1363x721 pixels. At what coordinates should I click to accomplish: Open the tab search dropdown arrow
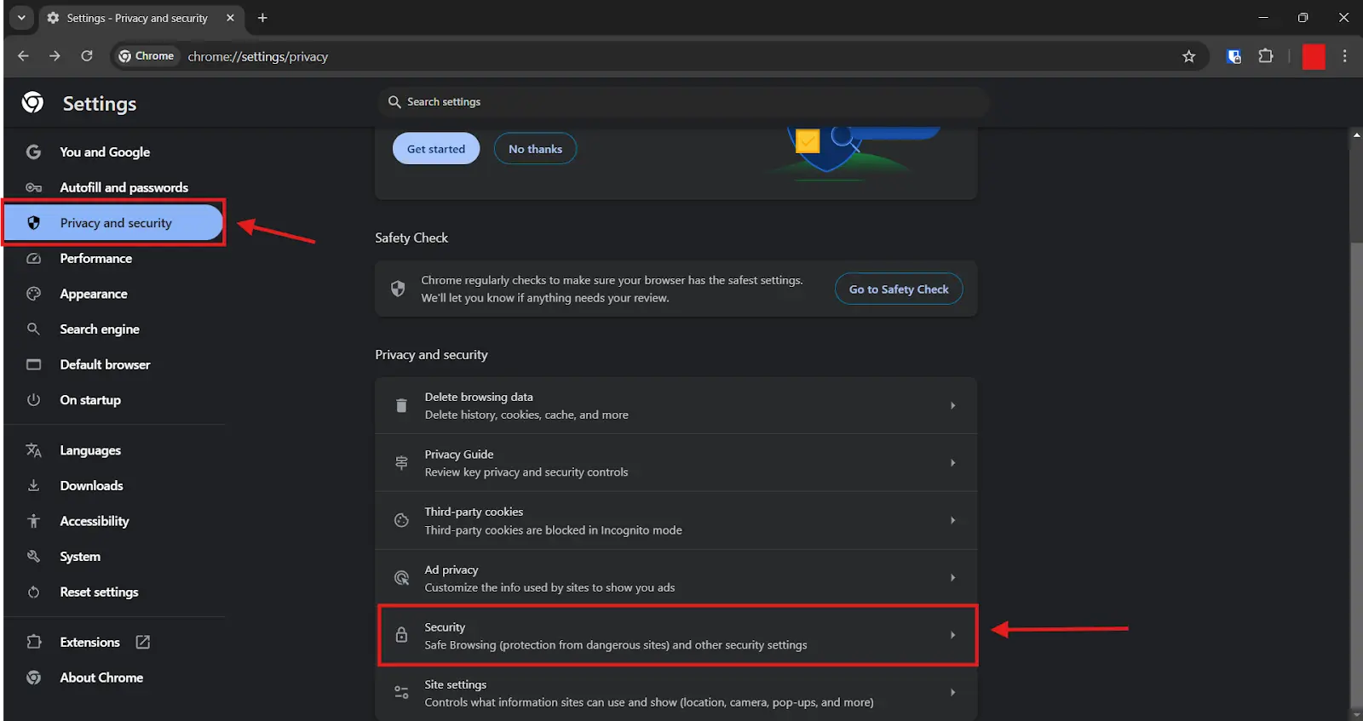click(21, 18)
